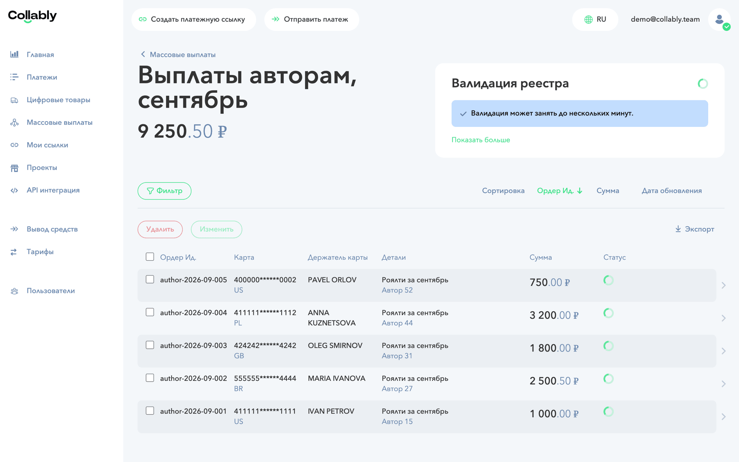Click the Collably logo
Viewport: 739px width, 462px height.
pyautogui.click(x=32, y=16)
